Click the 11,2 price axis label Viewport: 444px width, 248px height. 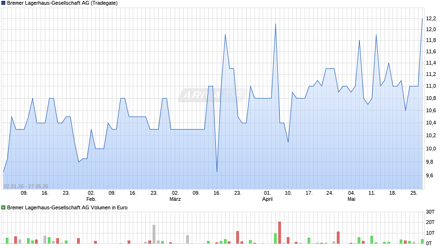pyautogui.click(x=431, y=74)
